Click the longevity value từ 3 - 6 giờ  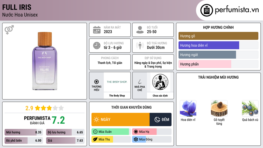pyautogui.click(x=113, y=48)
